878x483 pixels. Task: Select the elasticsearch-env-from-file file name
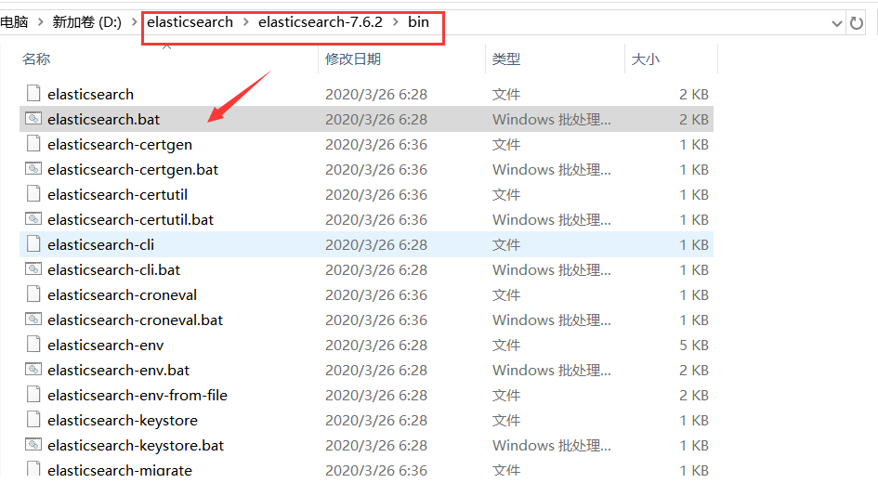138,395
